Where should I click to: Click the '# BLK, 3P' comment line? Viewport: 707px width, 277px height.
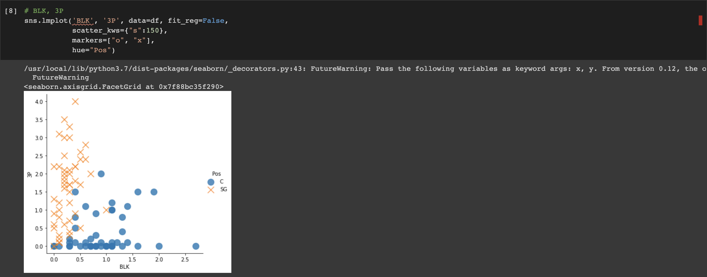[x=44, y=11]
